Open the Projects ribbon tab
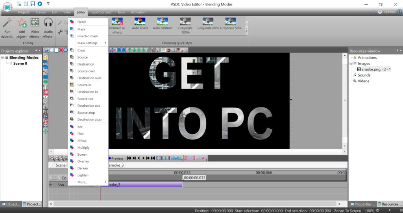The width and height of the screenshot is (403, 213). tap(24, 12)
